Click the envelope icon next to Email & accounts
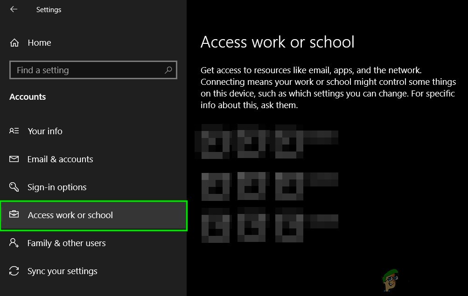Viewport: 468px width, 296px height. click(14, 159)
